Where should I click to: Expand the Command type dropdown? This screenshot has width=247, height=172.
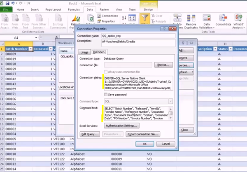pos(170,101)
